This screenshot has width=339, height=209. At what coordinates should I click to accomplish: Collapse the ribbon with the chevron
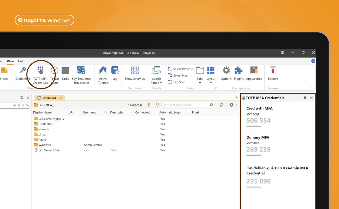pyautogui.click(x=311, y=87)
